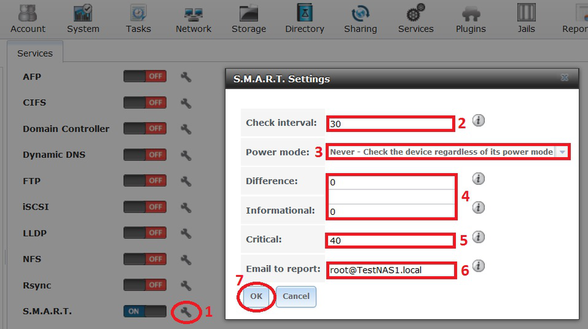588x329 pixels.
Task: Expand the Power mode dropdown arrow
Action: (562, 152)
